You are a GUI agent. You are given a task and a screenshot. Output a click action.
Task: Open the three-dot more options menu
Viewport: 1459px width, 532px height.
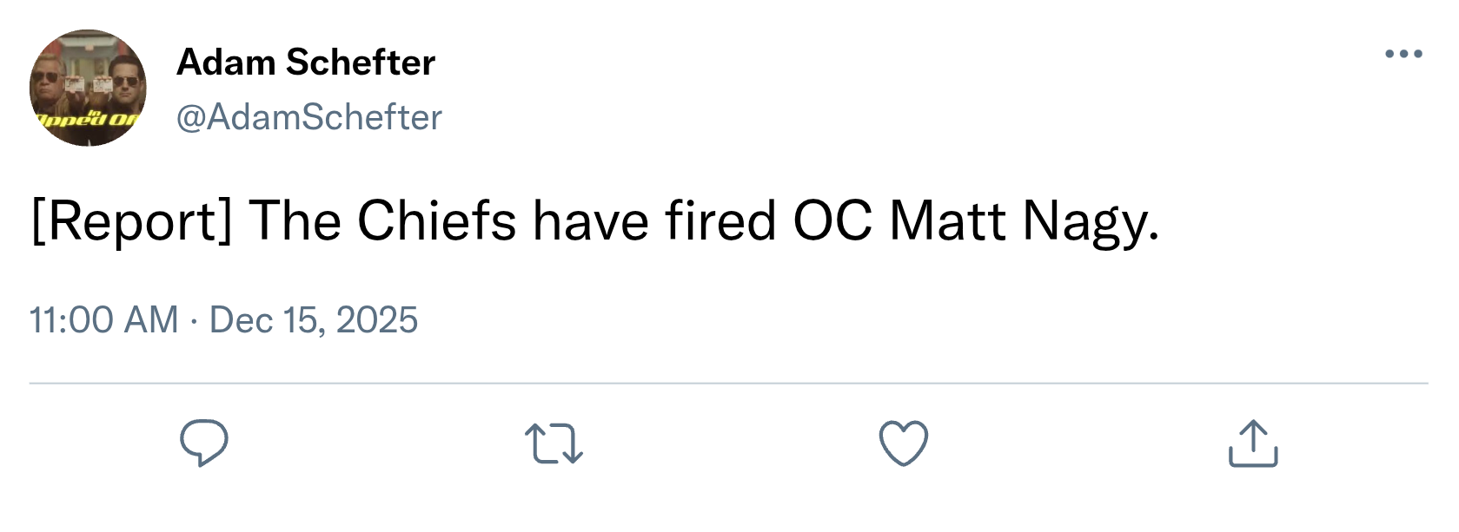tap(1403, 54)
